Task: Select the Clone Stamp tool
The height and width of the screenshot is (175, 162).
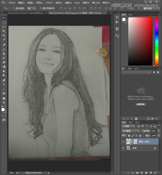Action: click(4, 54)
